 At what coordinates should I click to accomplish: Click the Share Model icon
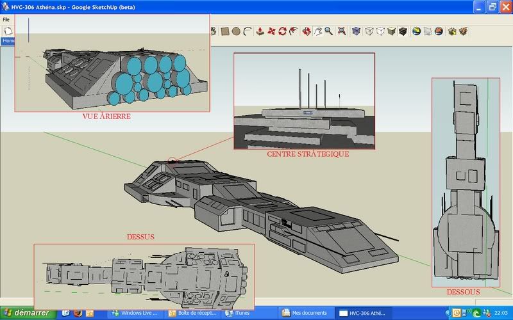(x=463, y=31)
